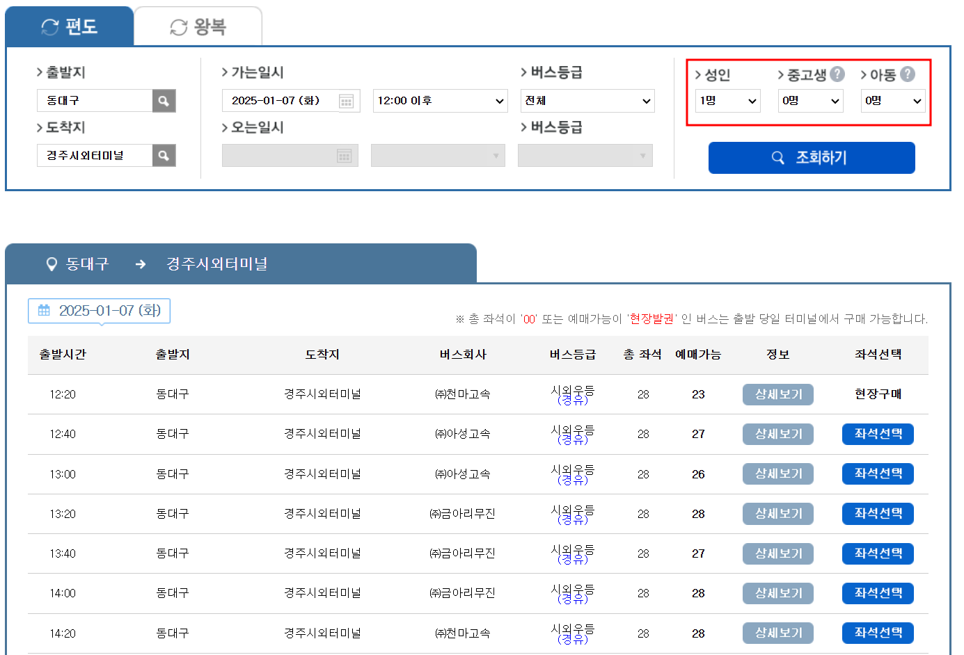This screenshot has width=964, height=655.
Task: Click the 2025-01-07 (화) date badge above table
Action: (x=99, y=311)
